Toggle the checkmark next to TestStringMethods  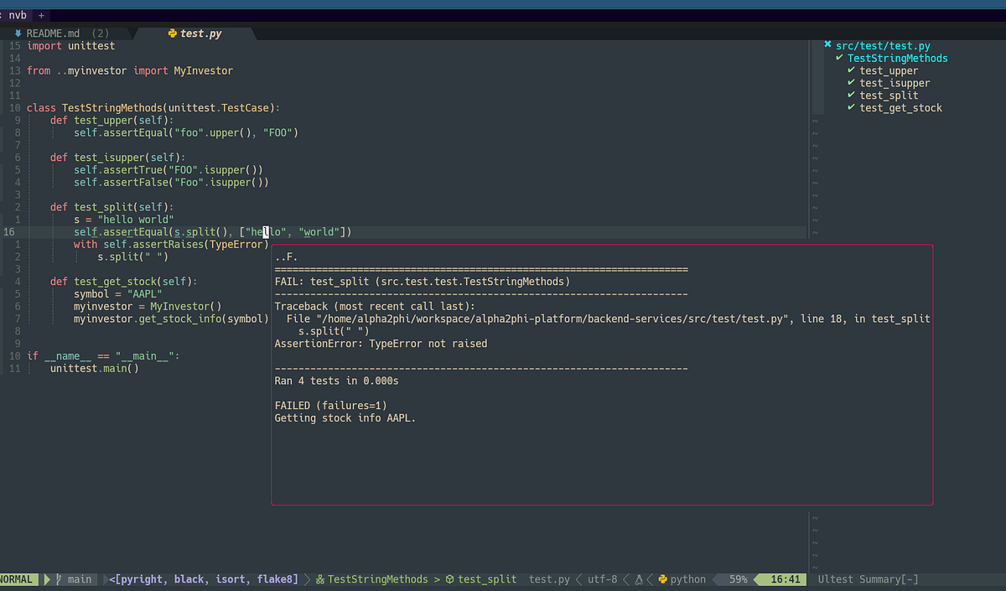coord(839,58)
